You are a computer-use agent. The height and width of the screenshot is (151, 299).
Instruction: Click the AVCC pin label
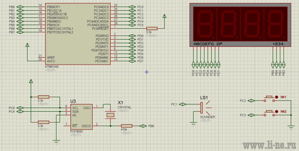[x=51, y=61]
